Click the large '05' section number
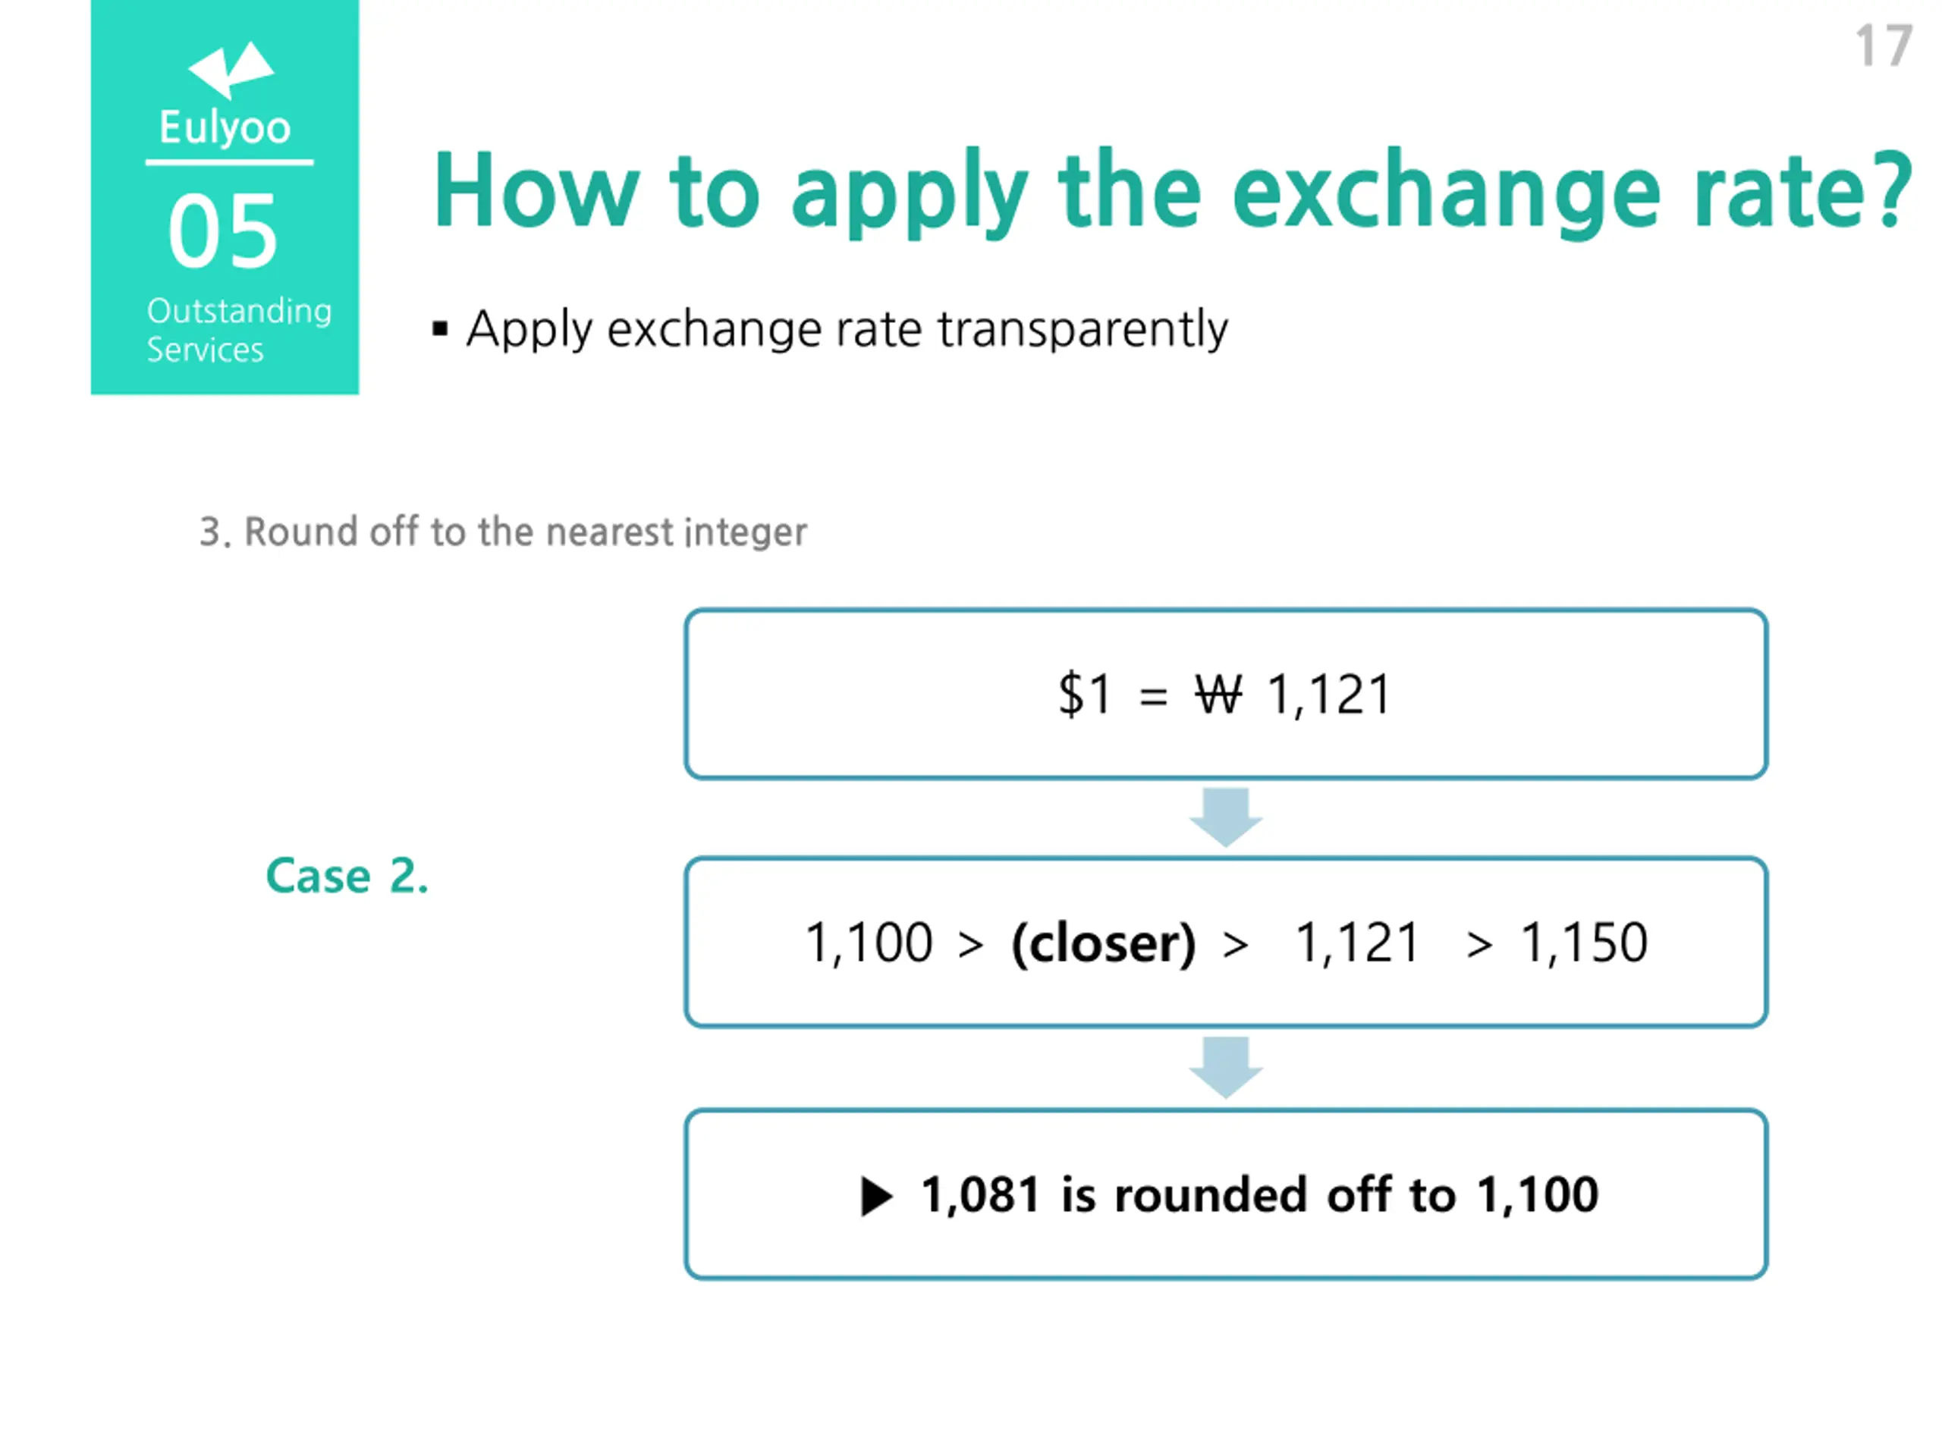1942x1456 pixels. [x=223, y=232]
